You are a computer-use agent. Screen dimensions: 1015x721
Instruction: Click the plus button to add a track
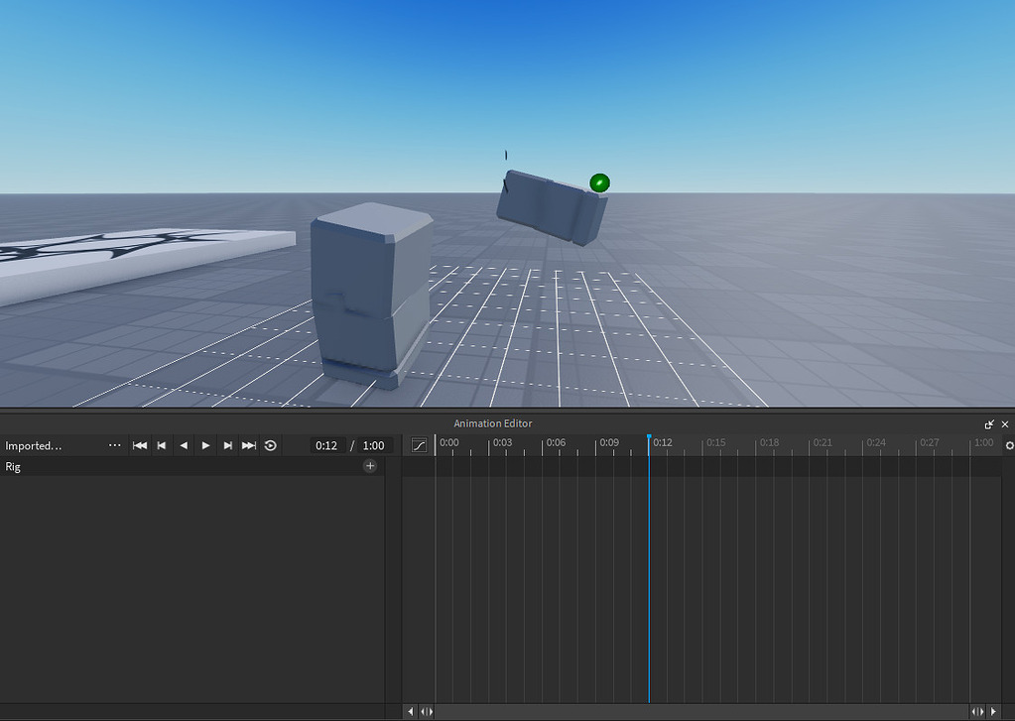tap(369, 465)
